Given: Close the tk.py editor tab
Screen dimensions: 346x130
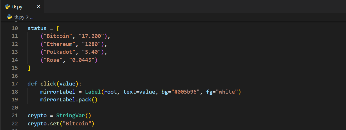Looking at the screenshot, I should point(39,7).
